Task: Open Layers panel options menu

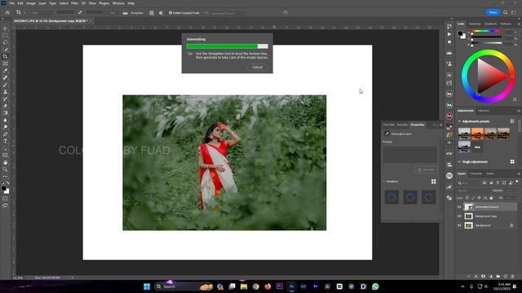Action: pos(519,173)
